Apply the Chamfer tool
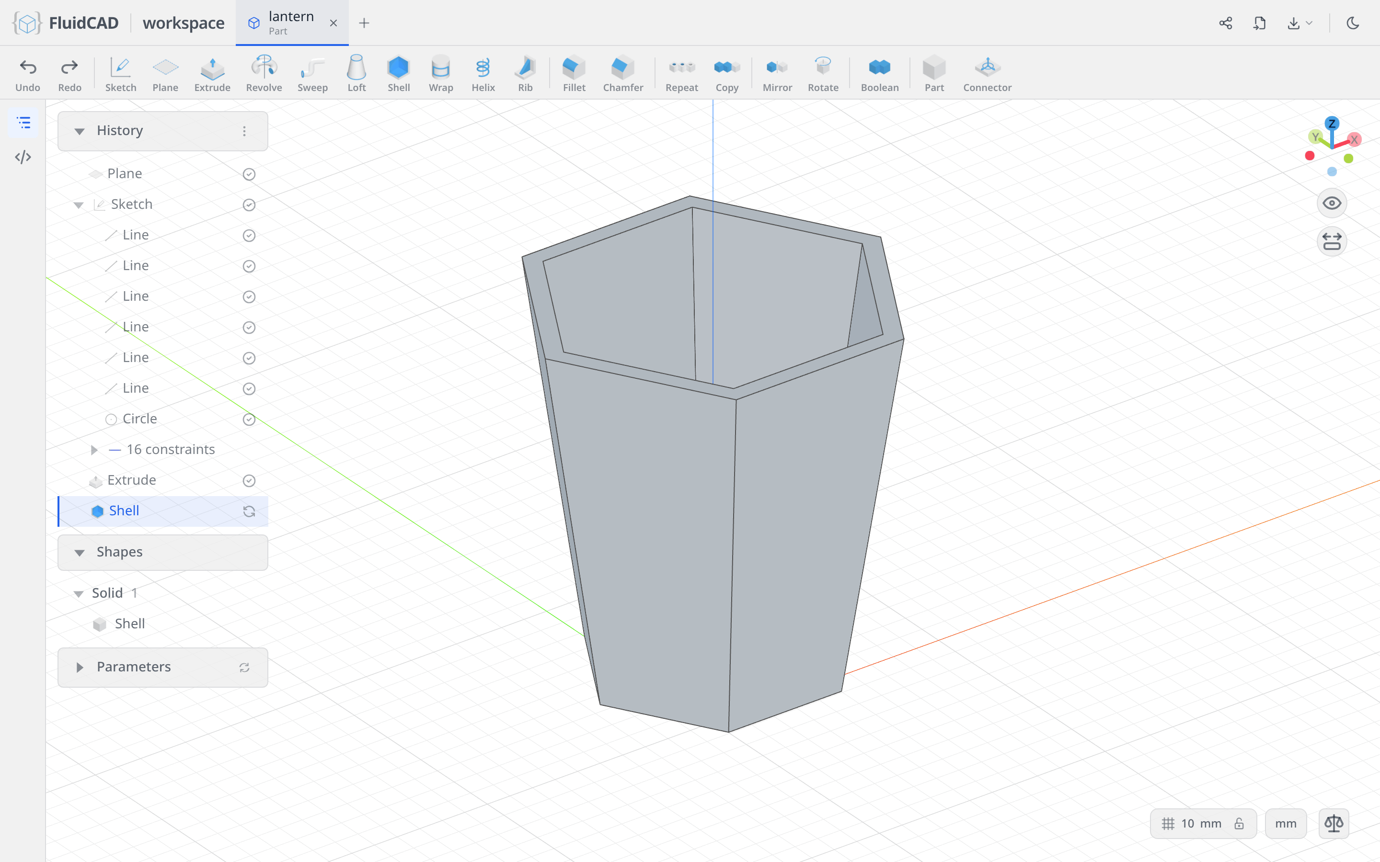This screenshot has width=1380, height=862. tap(623, 74)
